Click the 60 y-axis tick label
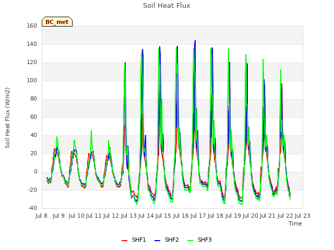Screen dimensions: 334x250 pos(33,117)
